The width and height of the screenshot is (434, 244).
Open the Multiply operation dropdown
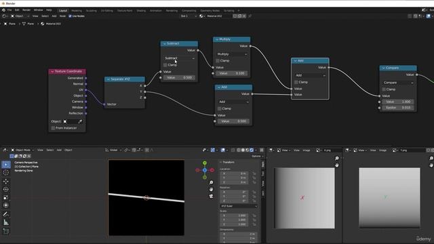click(x=232, y=54)
